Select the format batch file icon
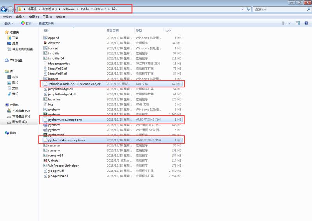 coord(45,48)
